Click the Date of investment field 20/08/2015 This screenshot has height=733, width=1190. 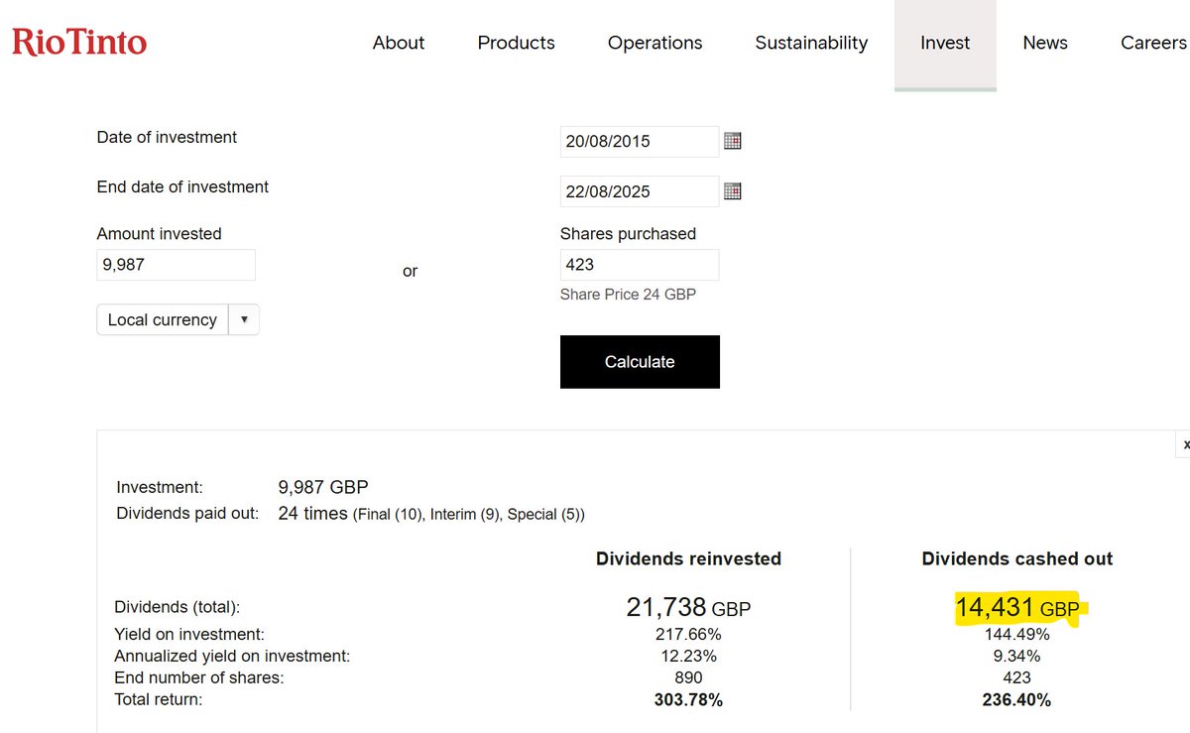tap(640, 141)
